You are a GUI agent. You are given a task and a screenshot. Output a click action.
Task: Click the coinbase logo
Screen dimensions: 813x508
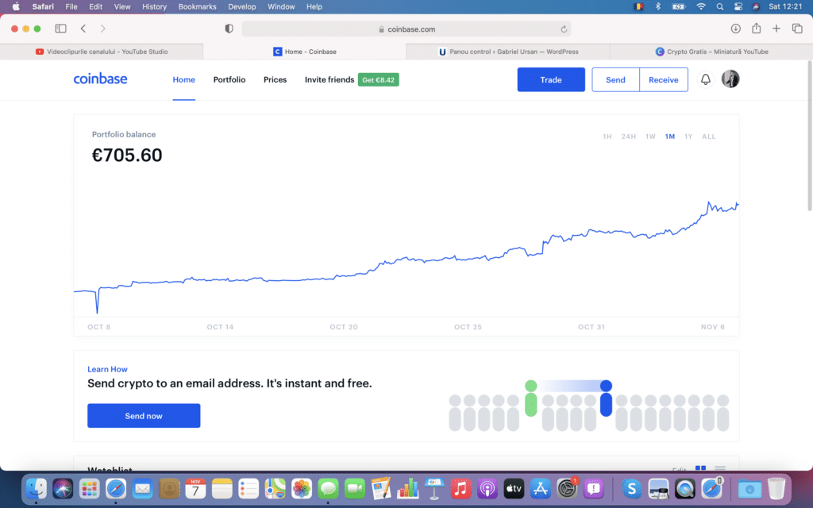click(100, 79)
